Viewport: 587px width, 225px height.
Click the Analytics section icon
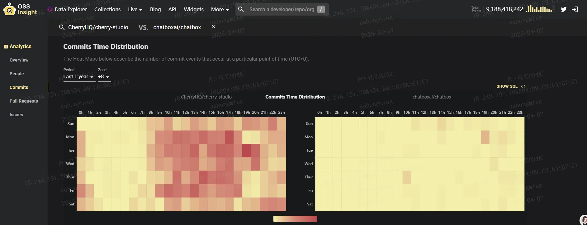pyautogui.click(x=6, y=47)
